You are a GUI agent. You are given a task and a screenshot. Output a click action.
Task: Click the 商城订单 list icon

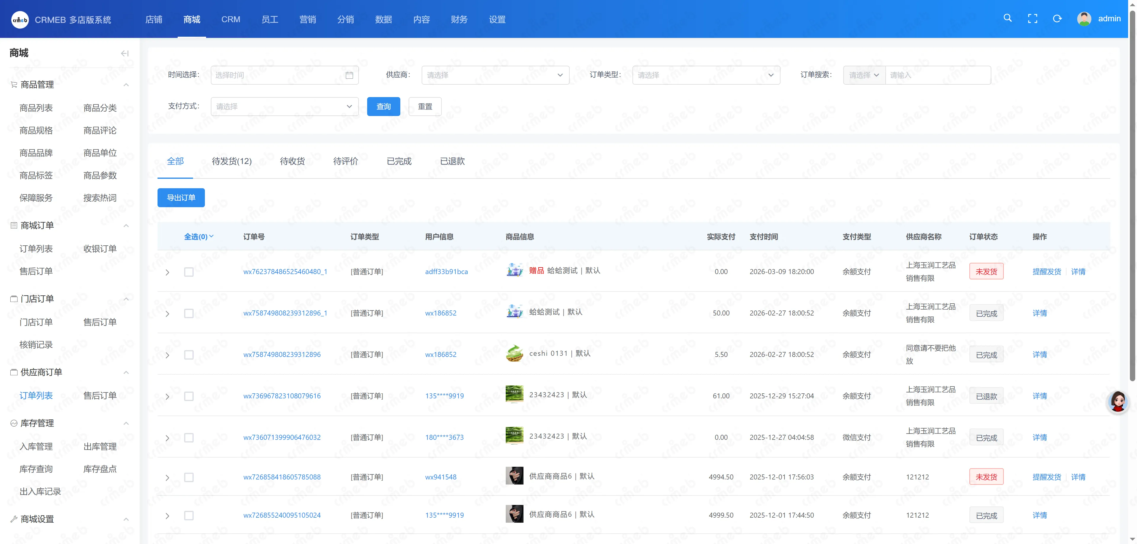14,226
